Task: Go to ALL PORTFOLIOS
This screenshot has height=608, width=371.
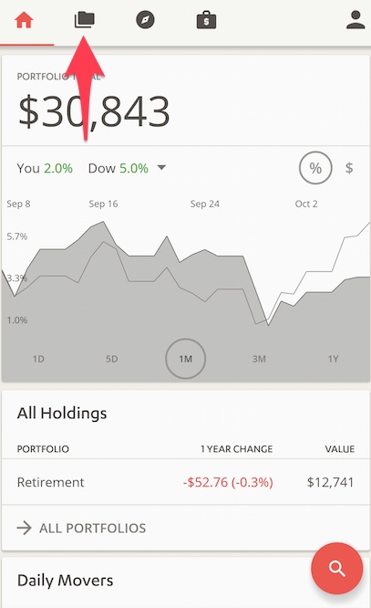Action: [93, 529]
